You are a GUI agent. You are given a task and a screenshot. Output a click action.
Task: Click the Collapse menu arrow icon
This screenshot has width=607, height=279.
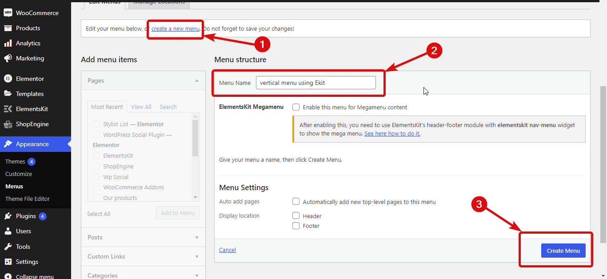point(8,276)
